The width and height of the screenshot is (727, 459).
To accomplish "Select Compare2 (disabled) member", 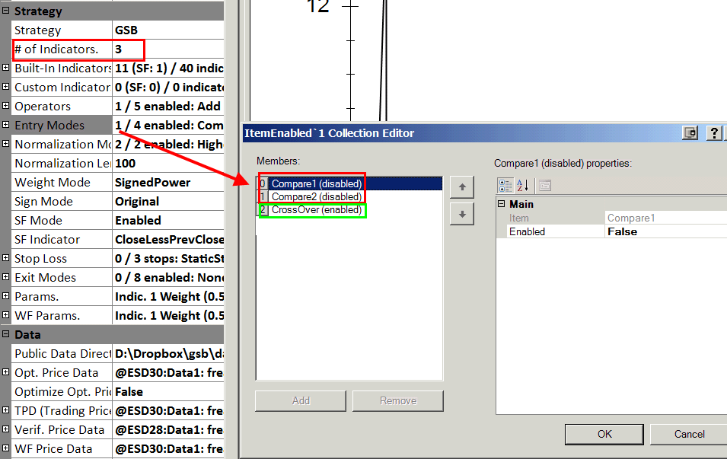I will 316,196.
